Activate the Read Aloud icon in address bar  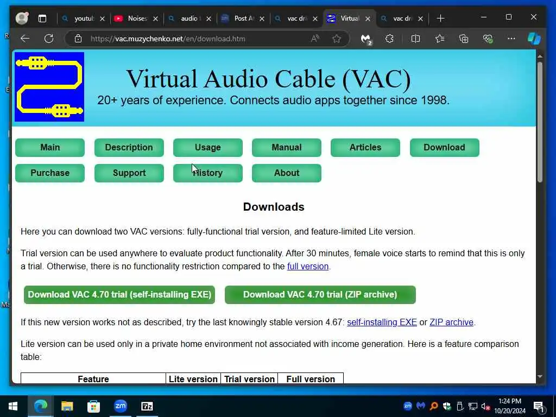coord(315,39)
